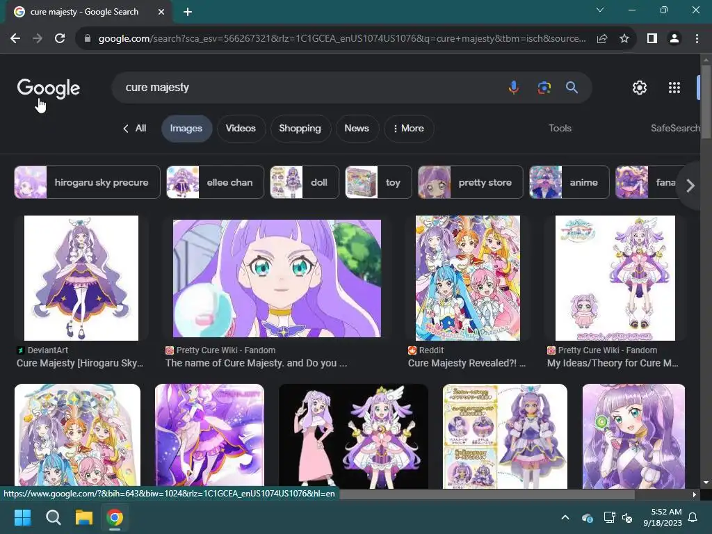This screenshot has height=534, width=712.
Task: Click the muted volume tray icon
Action: tap(627, 517)
